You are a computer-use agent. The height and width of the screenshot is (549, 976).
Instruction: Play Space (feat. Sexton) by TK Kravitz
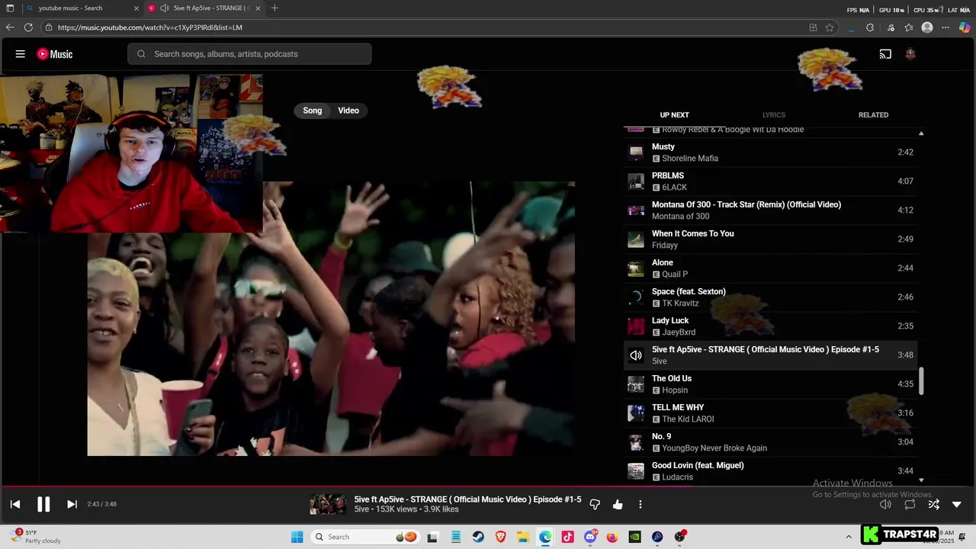(x=770, y=297)
